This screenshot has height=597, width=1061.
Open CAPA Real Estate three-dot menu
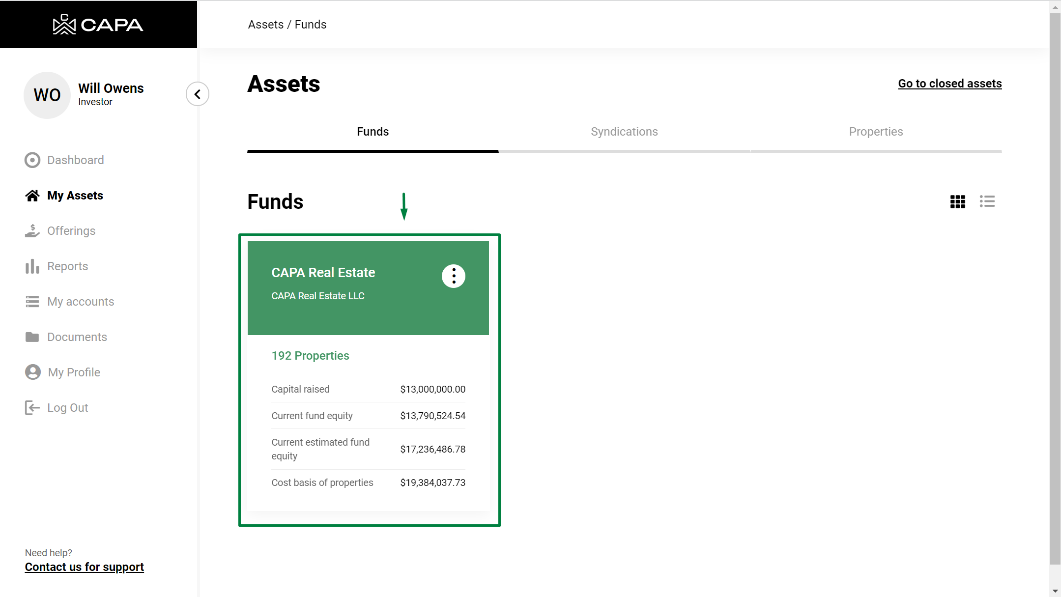coord(453,276)
